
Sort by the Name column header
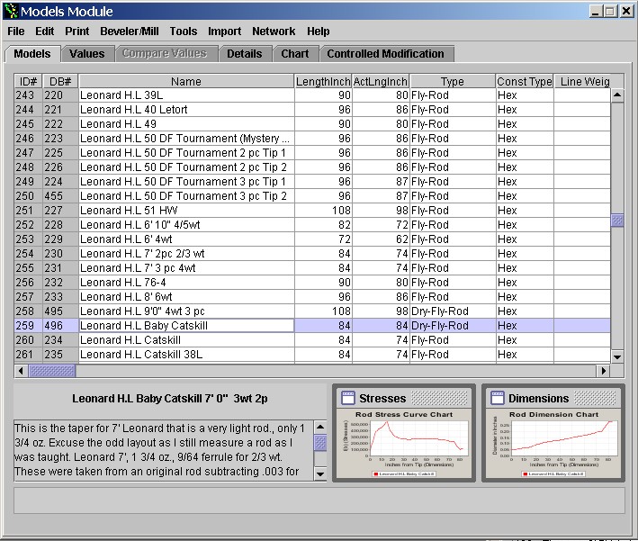pos(185,82)
